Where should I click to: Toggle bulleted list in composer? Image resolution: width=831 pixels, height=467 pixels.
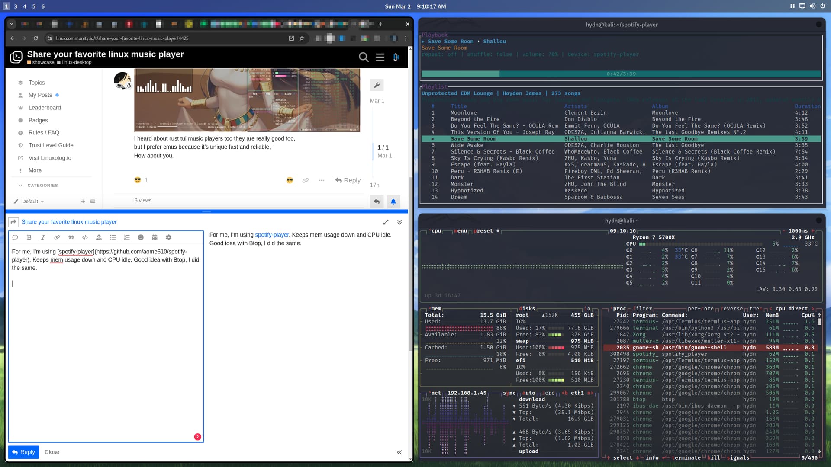113,237
